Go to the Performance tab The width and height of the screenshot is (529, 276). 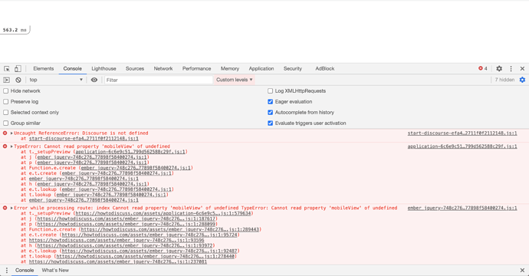(197, 68)
